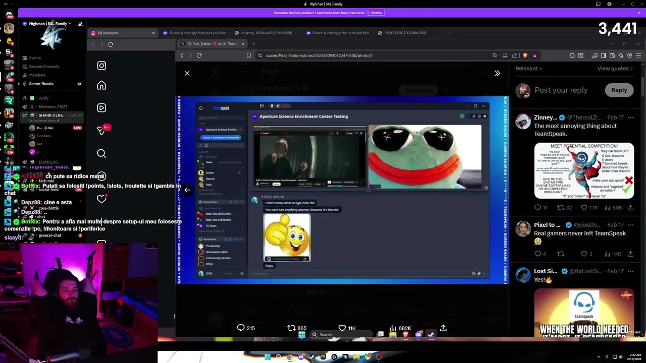Open new tab next to X tab
Image resolution: width=646 pixels, height=363 pixels.
[254, 44]
